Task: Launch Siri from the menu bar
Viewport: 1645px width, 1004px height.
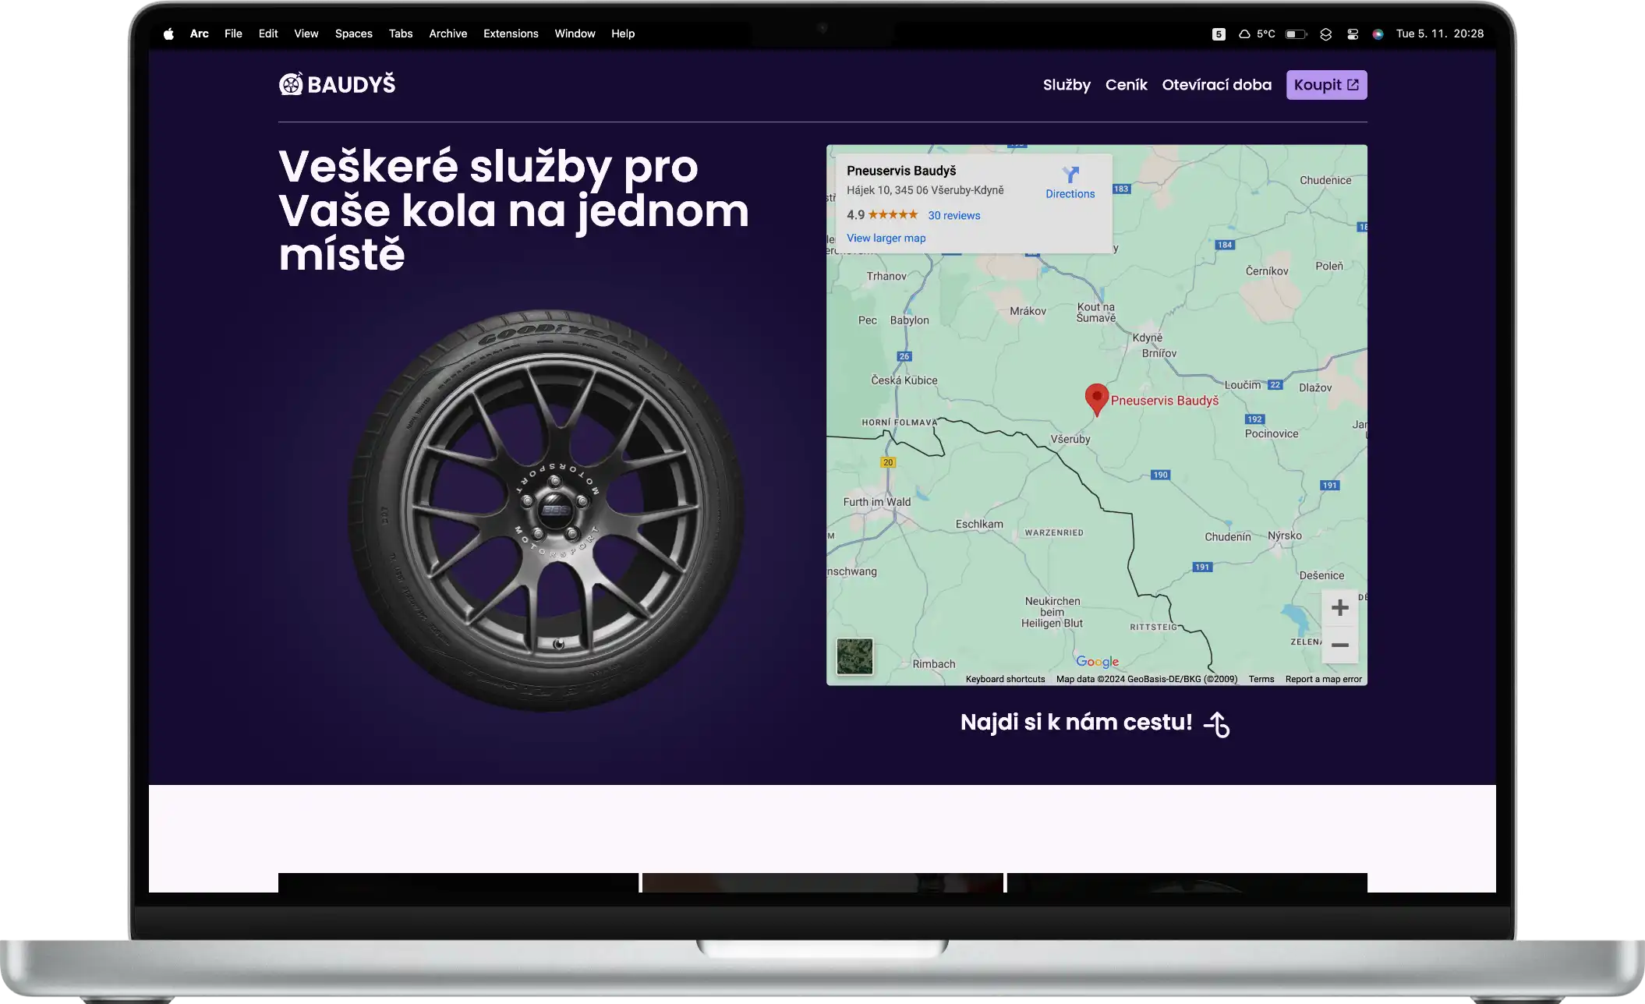Action: coord(1378,34)
